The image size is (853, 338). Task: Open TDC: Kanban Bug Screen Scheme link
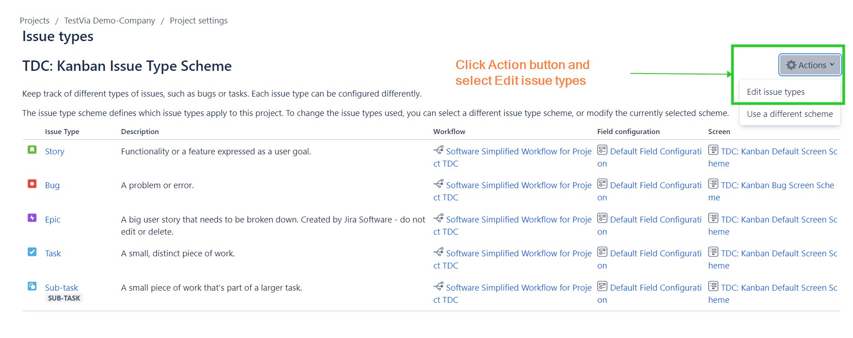777,185
